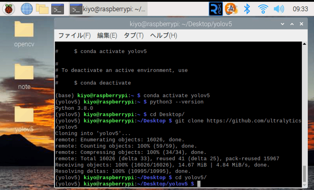This screenshot has width=314, height=190.
Task: Click the 09:33 clock
Action: coord(300,9)
